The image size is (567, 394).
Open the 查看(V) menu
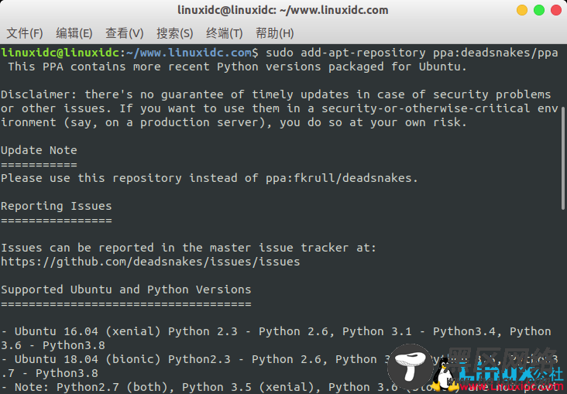(x=125, y=33)
